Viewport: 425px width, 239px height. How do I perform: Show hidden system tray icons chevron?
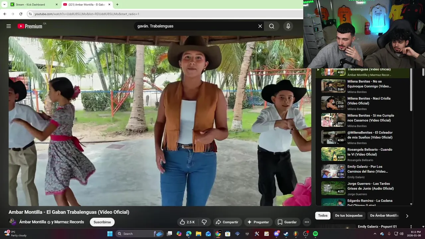point(375,234)
